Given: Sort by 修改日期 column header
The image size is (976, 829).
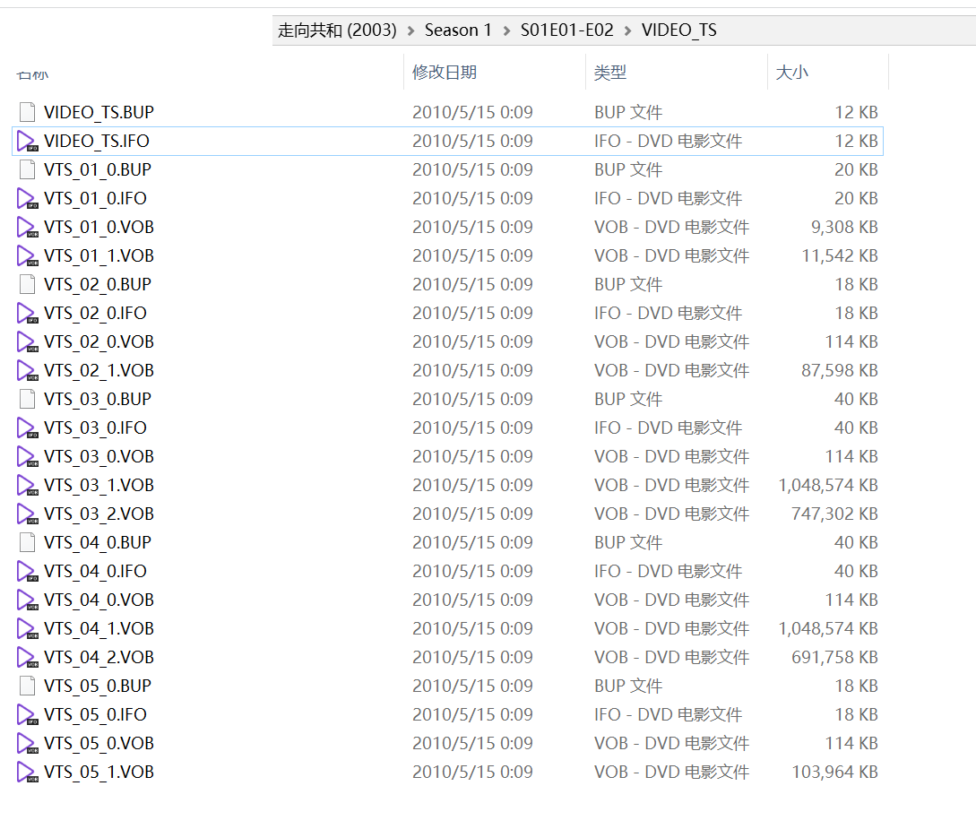Looking at the screenshot, I should (x=445, y=73).
